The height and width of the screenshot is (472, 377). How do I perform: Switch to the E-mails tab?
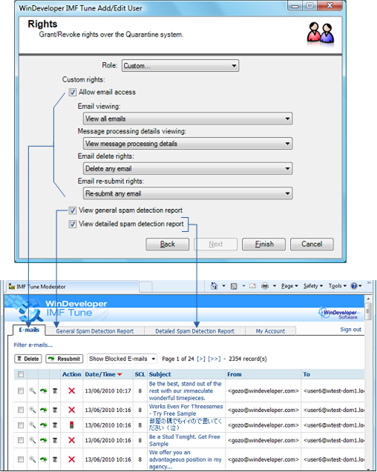29,330
